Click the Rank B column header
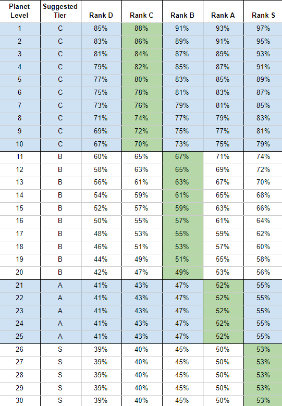Screen dimensions: 282x406 point(182,11)
